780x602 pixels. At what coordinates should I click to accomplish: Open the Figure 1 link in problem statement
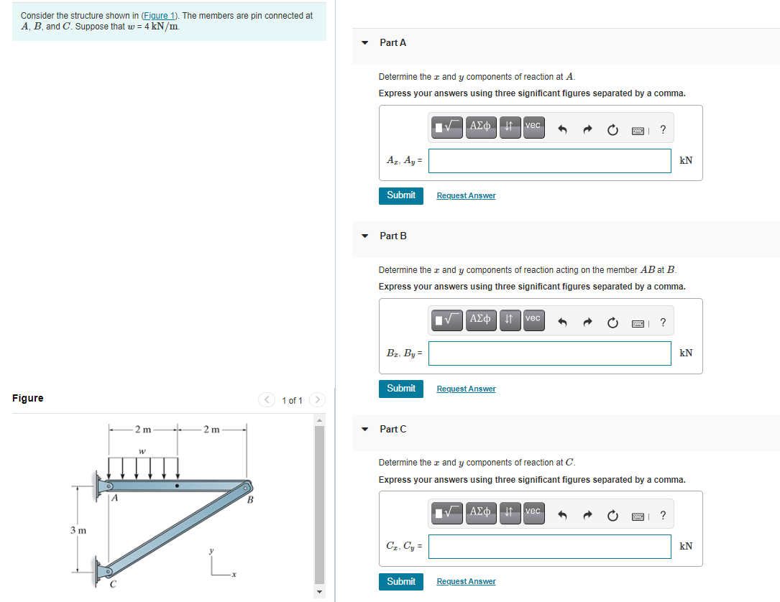pos(157,15)
